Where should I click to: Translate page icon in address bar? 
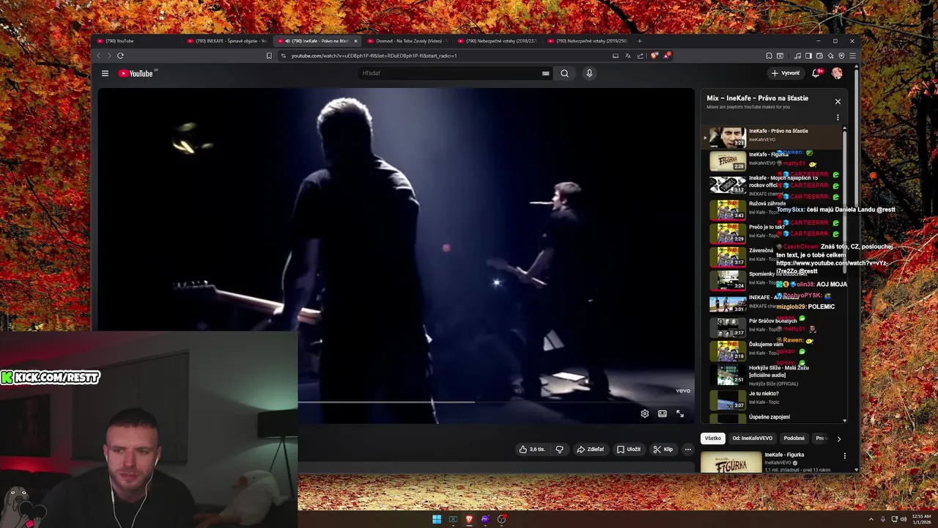click(x=628, y=56)
